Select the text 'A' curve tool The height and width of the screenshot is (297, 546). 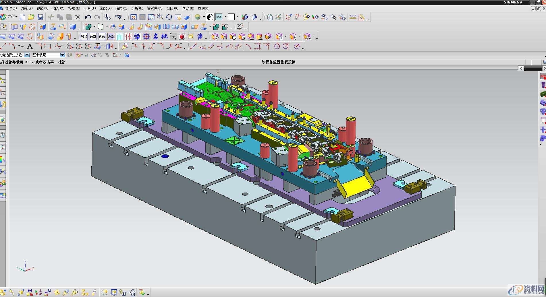(30, 46)
